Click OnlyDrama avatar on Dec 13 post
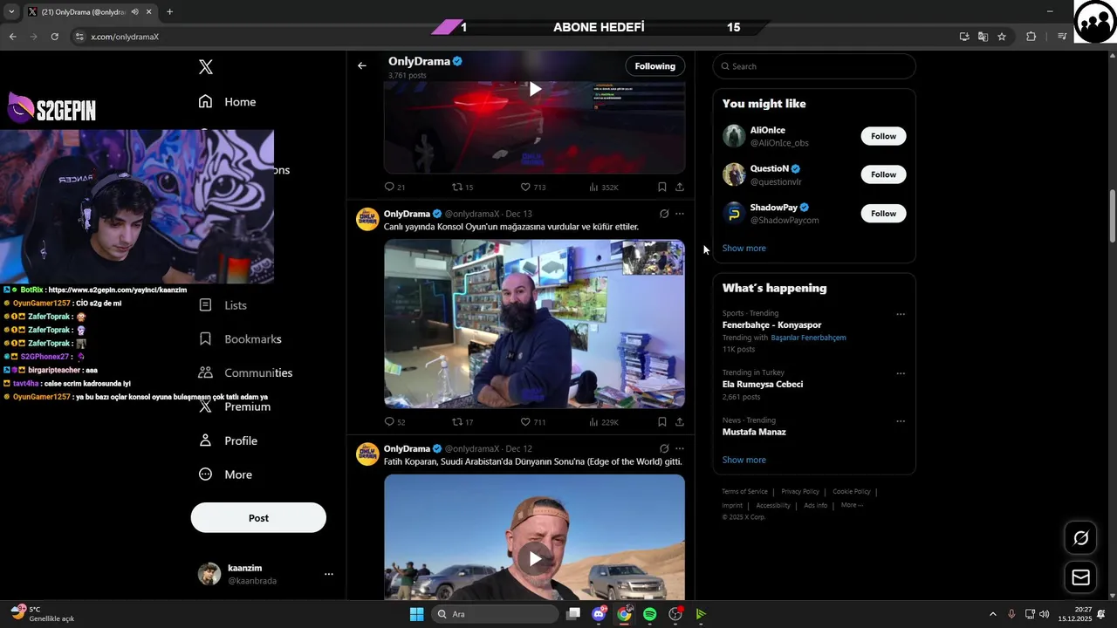 [x=367, y=219]
